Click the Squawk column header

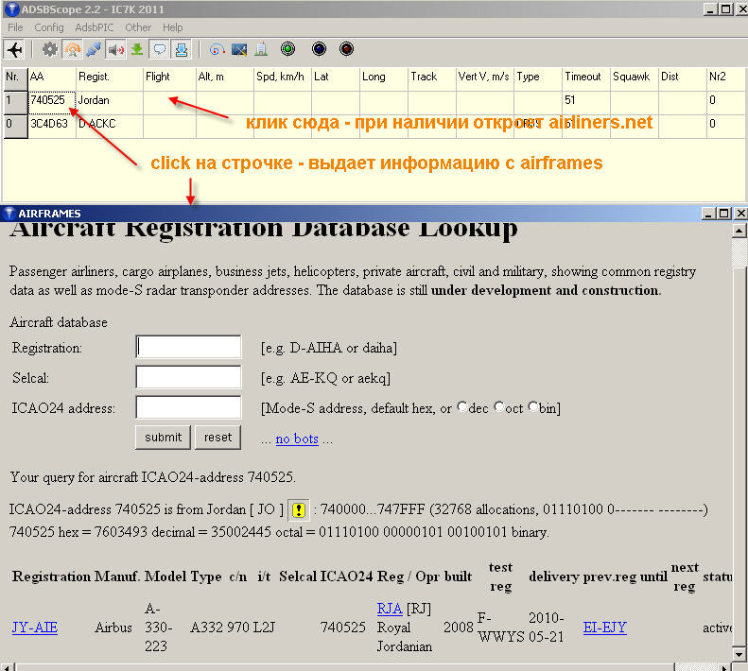pos(635,78)
